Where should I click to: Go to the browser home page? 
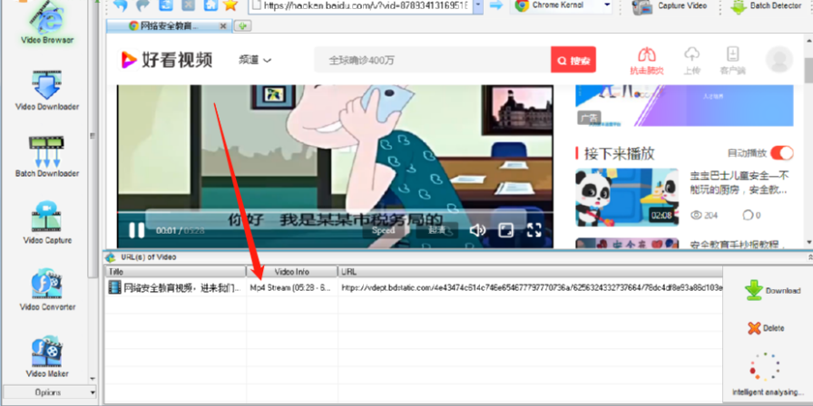(210, 5)
